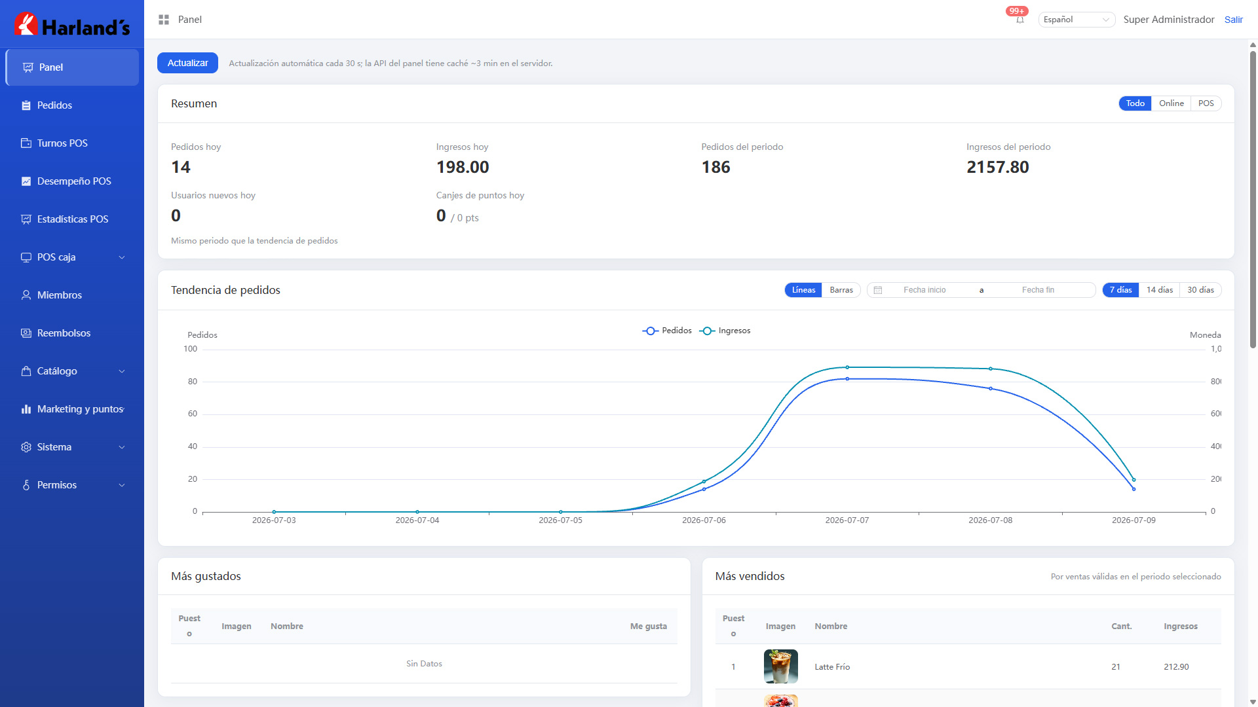The height and width of the screenshot is (707, 1258).
Task: Click the Me gusta column header
Action: click(x=649, y=626)
